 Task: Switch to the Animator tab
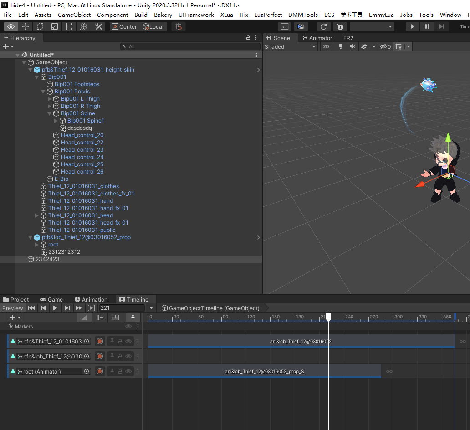pyautogui.click(x=317, y=38)
